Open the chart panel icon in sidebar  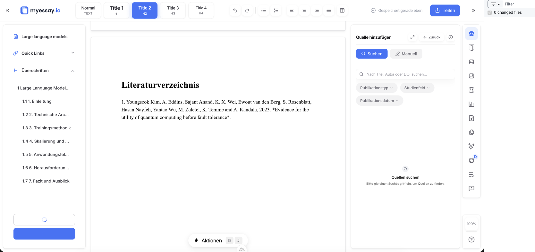click(x=471, y=104)
